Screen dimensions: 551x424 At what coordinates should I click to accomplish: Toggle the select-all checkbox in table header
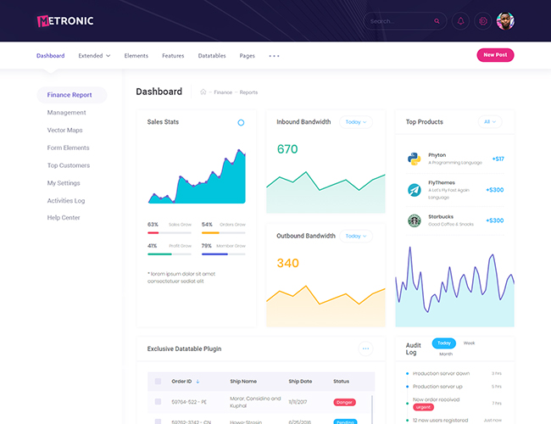[158, 382]
